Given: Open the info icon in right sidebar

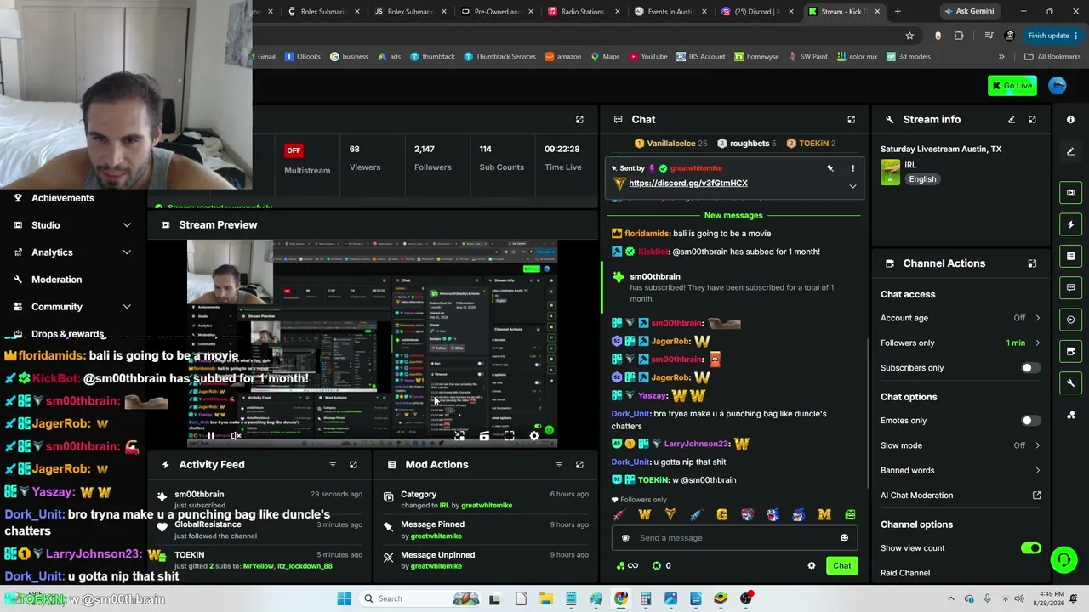Looking at the screenshot, I should point(1071,120).
